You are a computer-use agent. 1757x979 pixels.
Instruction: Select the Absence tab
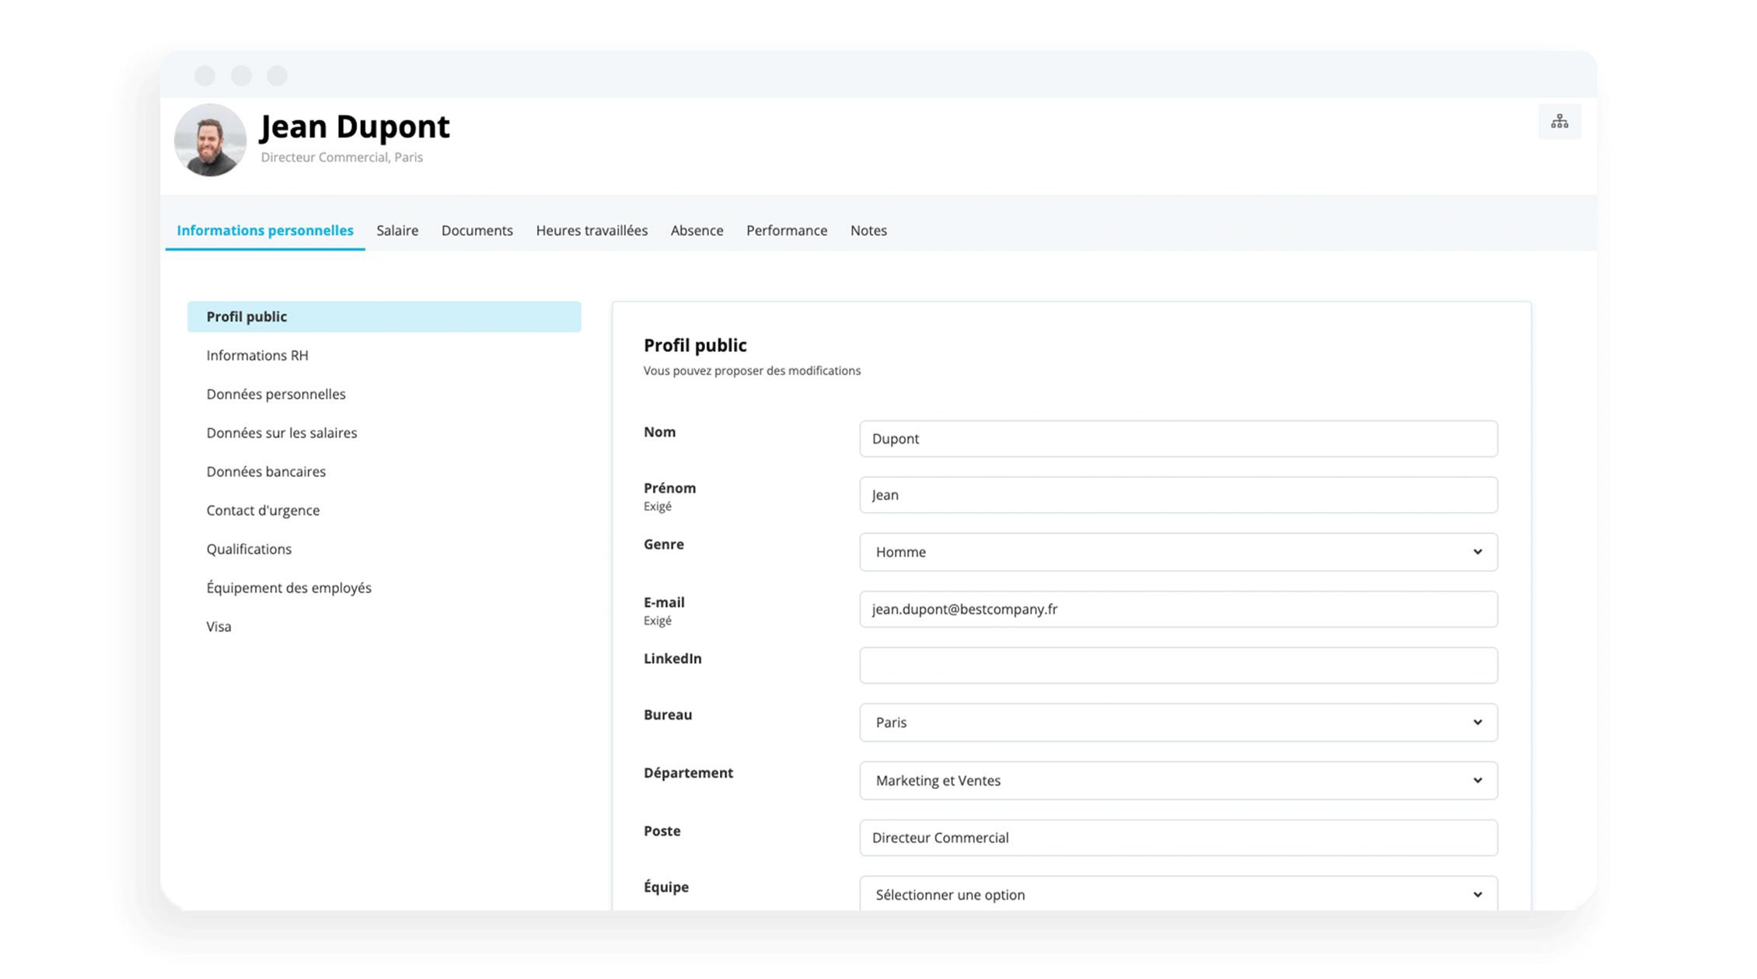tap(697, 231)
